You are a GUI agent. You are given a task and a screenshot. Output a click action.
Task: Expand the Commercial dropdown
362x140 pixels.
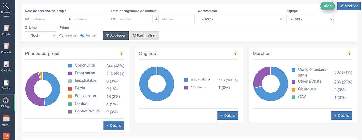[240, 19]
